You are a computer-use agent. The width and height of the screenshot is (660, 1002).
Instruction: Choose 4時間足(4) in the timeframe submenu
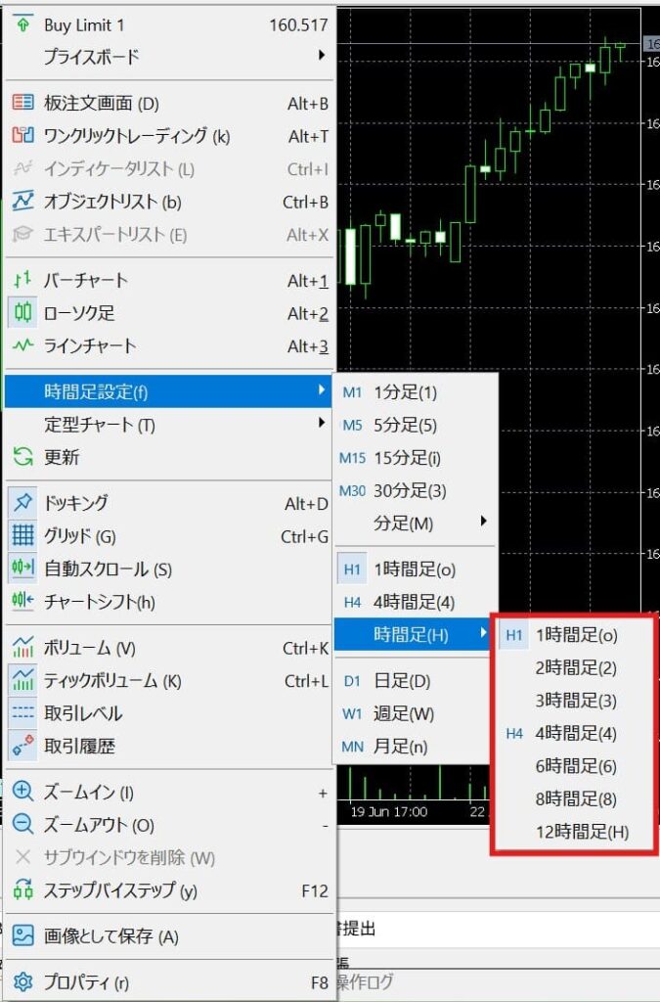[x=415, y=602]
